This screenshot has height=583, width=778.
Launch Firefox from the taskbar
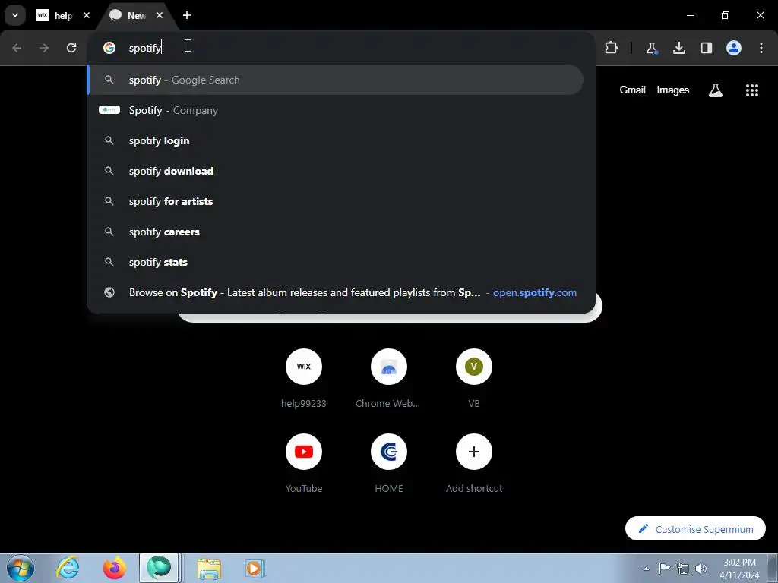tap(114, 568)
